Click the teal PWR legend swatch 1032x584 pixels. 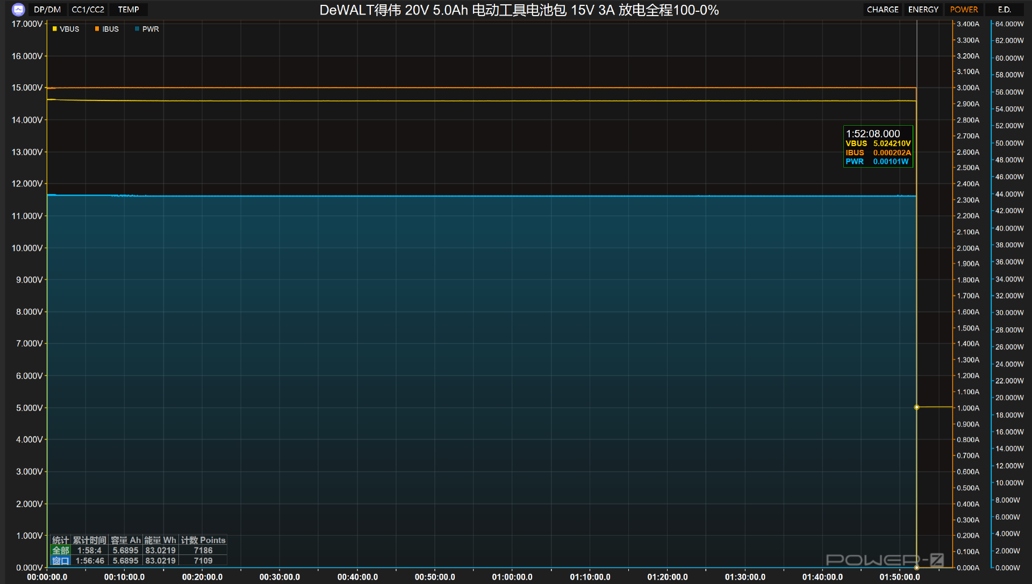click(x=137, y=29)
